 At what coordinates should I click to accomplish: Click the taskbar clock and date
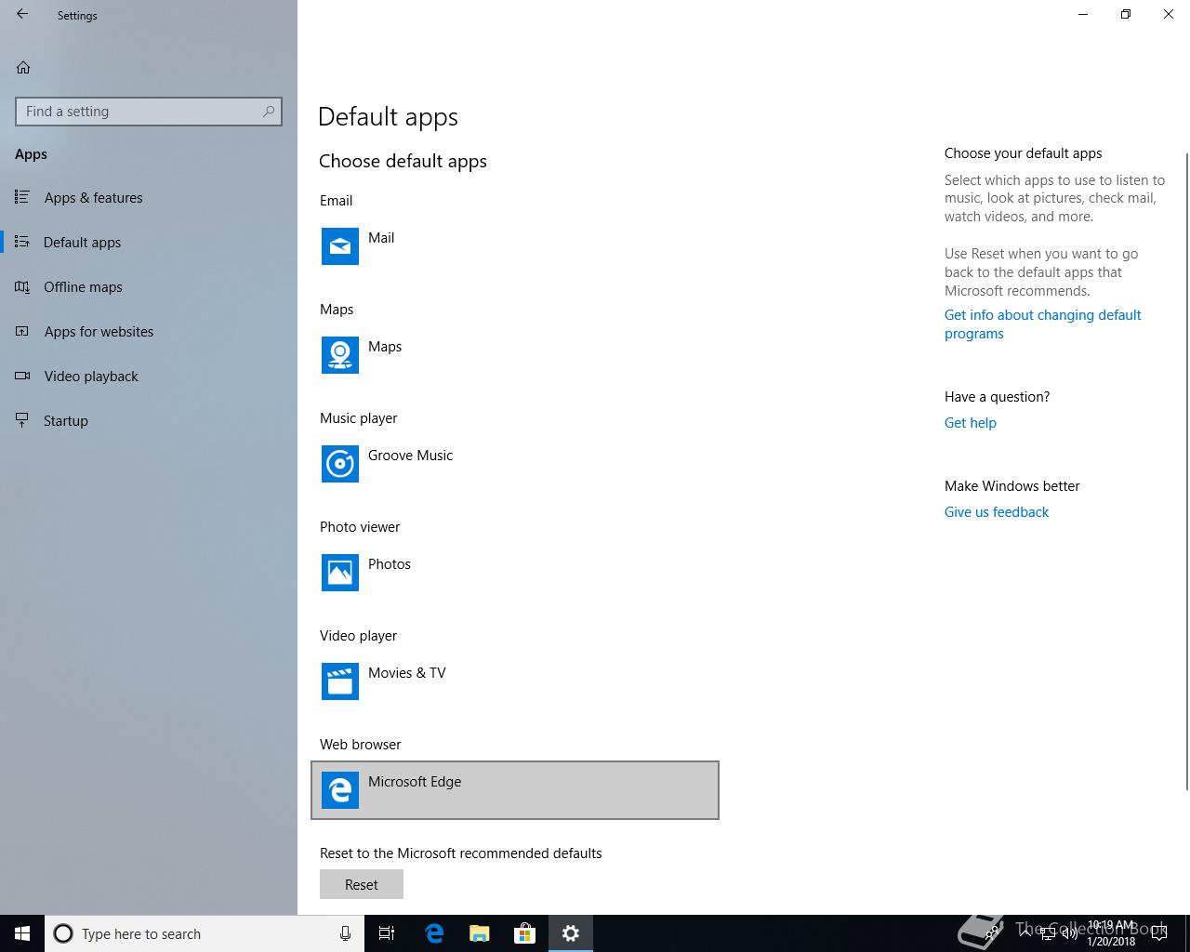coord(1111,933)
